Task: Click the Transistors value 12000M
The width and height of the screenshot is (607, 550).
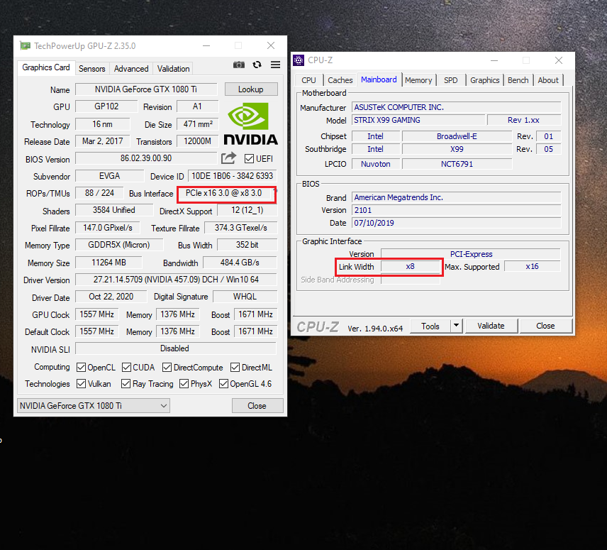Action: [x=197, y=141]
